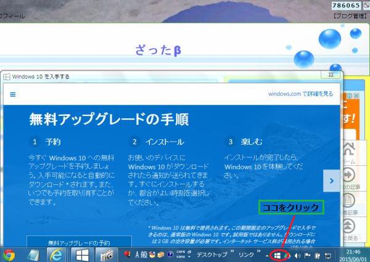The image size is (370, 262).
Task: Click the back-to-top double arrow icon
Action: coord(348,226)
